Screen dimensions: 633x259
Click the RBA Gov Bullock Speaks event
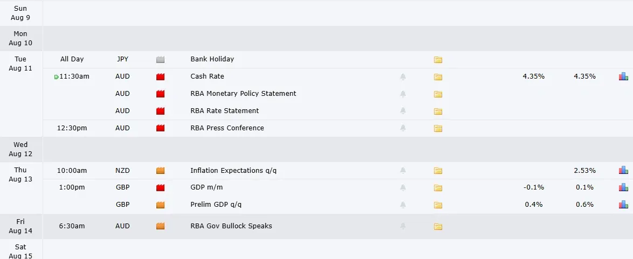point(231,226)
